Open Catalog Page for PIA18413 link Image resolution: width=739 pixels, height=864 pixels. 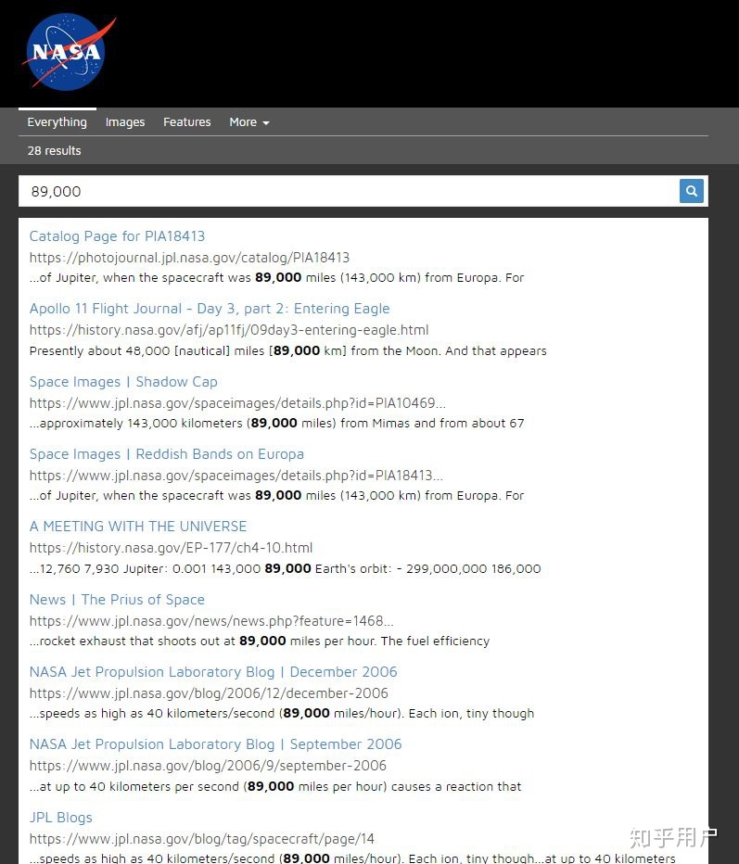(x=117, y=236)
